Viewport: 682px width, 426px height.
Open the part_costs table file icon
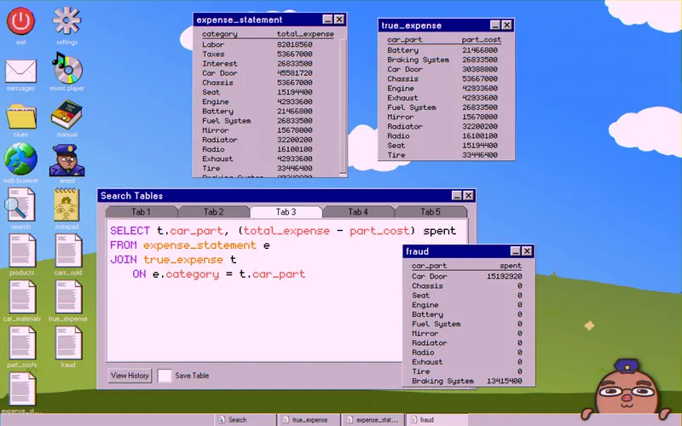[22, 343]
